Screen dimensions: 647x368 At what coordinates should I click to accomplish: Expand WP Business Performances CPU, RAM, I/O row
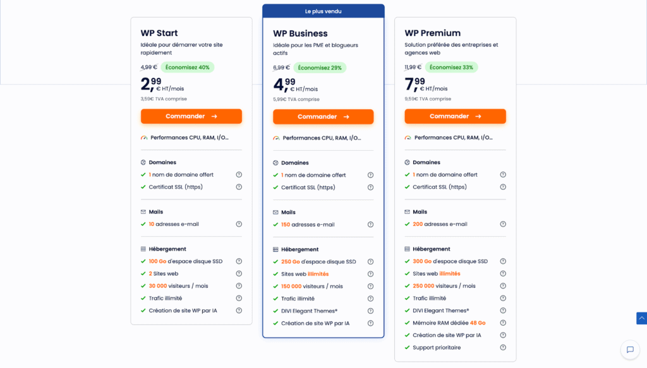click(322, 138)
